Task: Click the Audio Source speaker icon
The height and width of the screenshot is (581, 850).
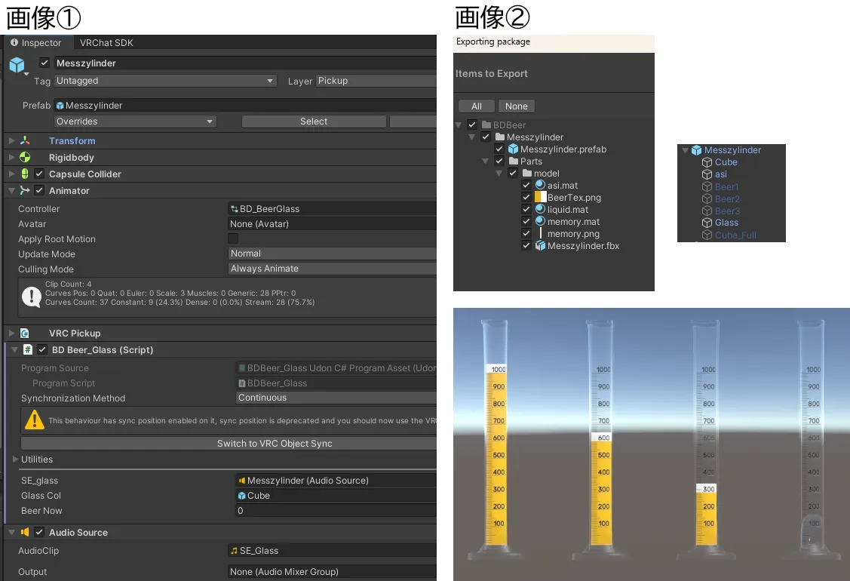Action: pyautogui.click(x=25, y=532)
